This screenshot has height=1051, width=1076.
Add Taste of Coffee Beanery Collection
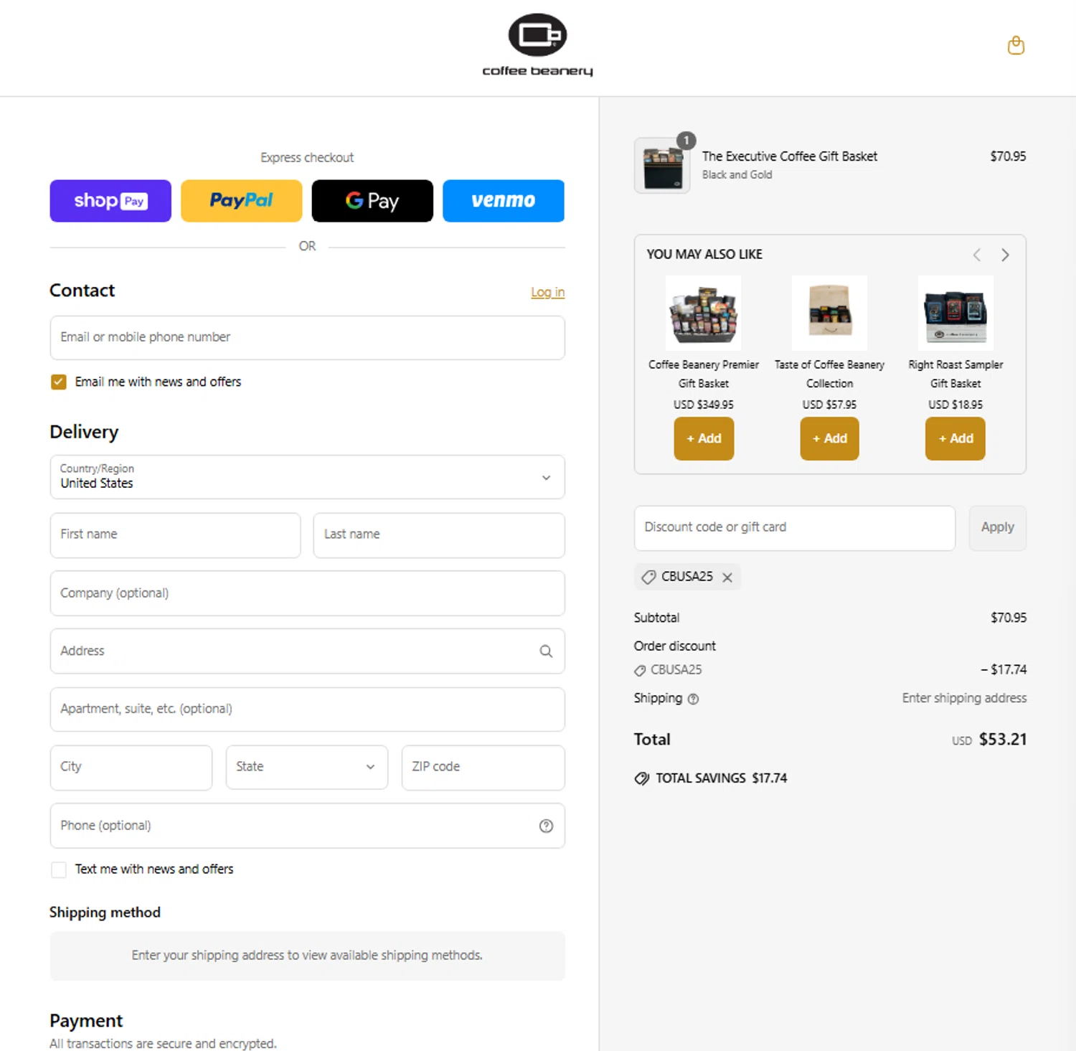829,438
